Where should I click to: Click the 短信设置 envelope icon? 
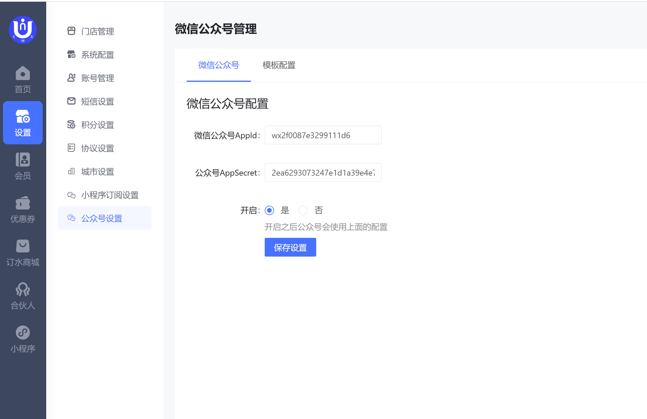pos(71,101)
